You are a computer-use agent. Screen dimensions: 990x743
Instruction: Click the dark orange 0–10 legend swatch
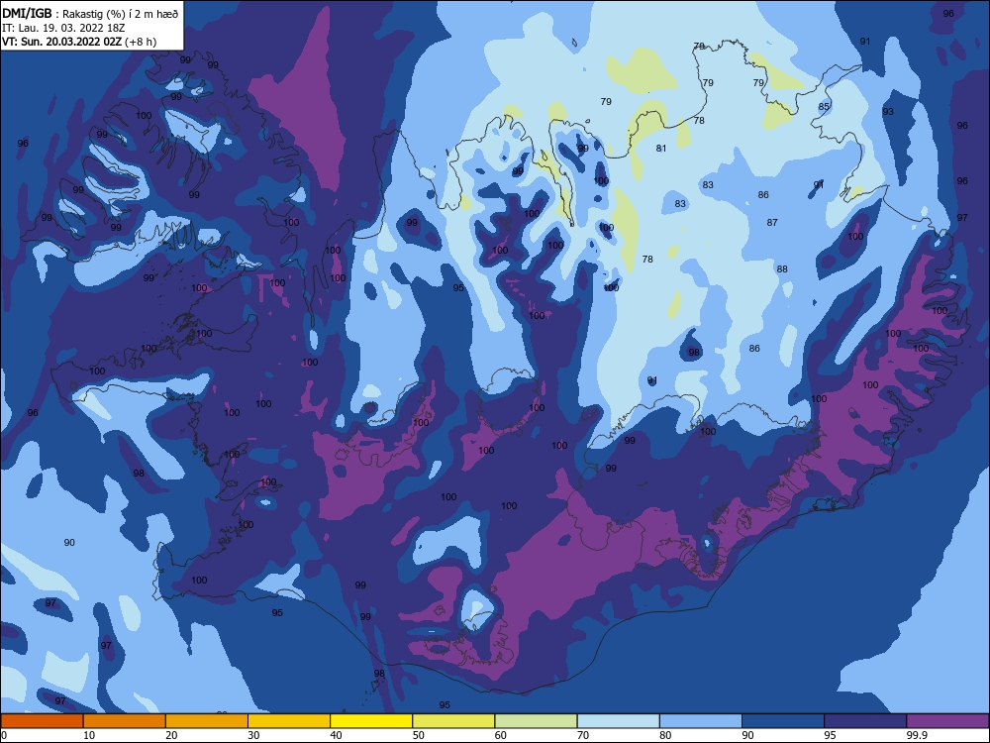(42, 721)
